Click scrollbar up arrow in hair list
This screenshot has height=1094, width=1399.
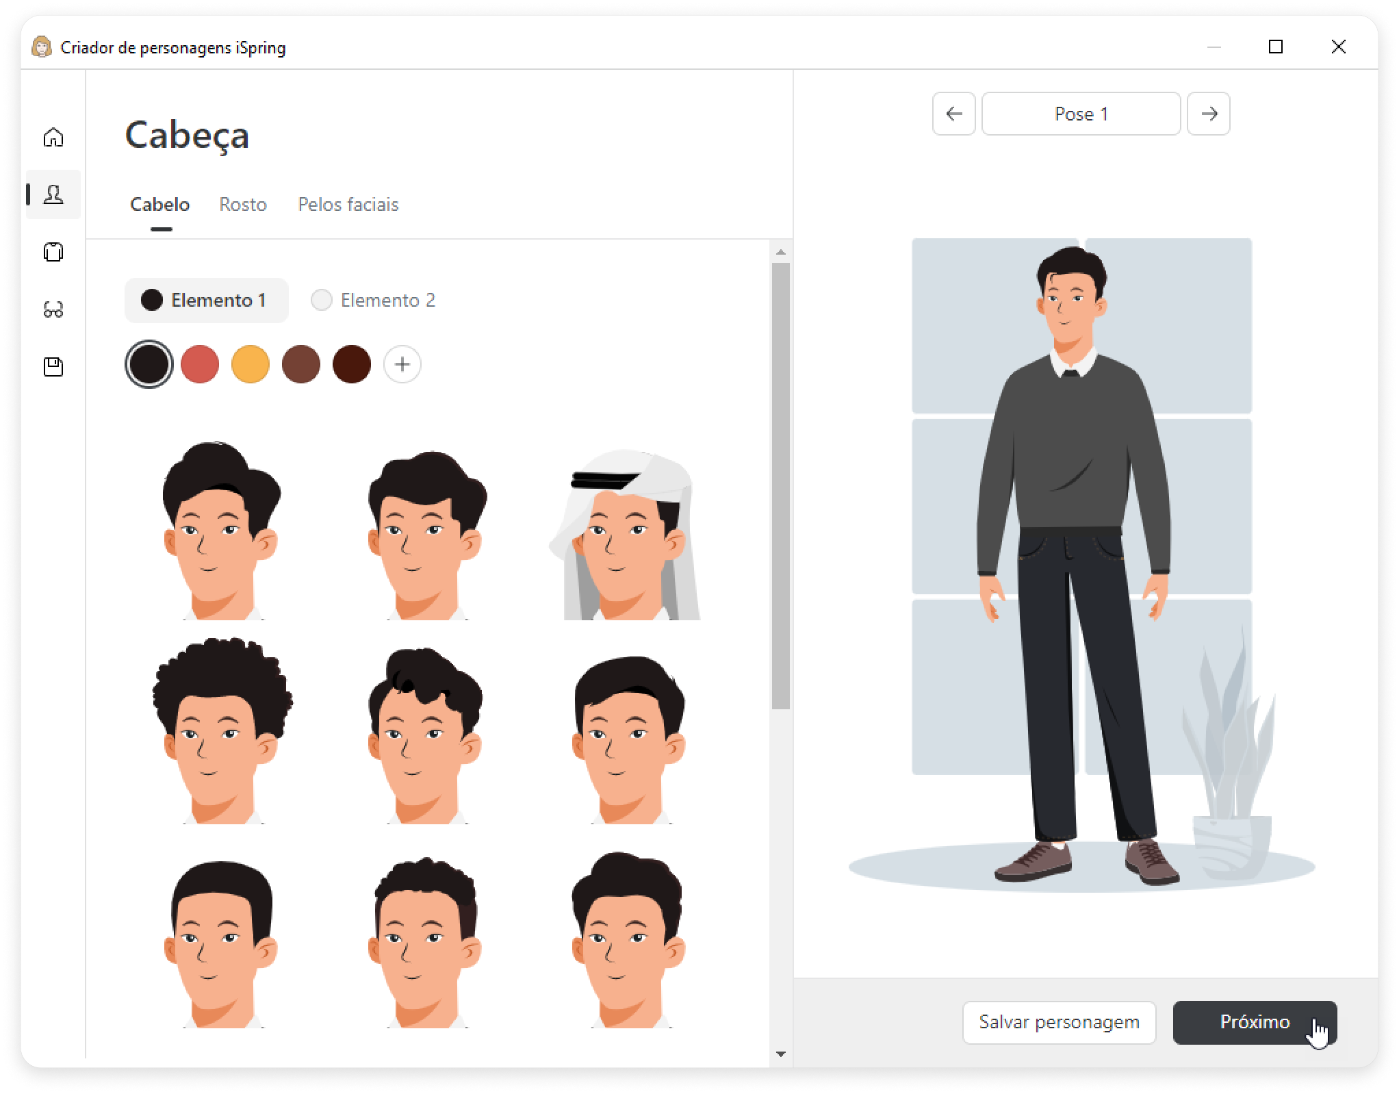point(781,253)
